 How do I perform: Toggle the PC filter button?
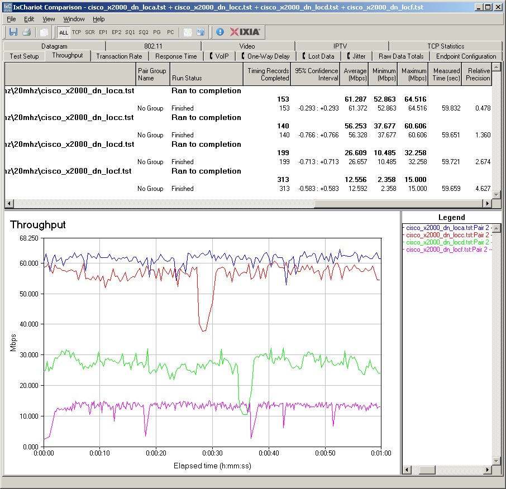[170, 32]
